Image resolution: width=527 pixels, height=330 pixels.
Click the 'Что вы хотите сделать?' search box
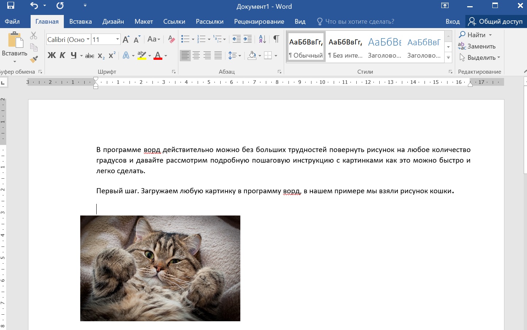click(356, 22)
